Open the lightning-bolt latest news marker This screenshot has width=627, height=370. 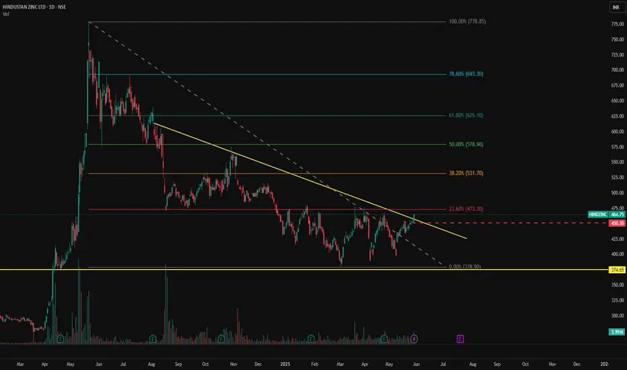pyautogui.click(x=414, y=339)
